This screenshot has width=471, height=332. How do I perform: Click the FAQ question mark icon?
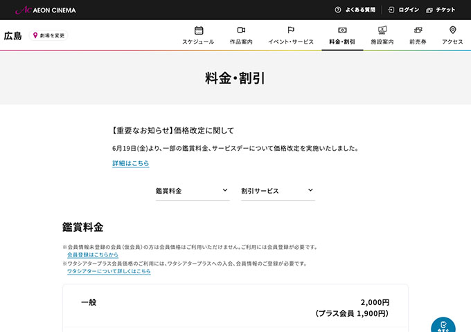tap(338, 10)
